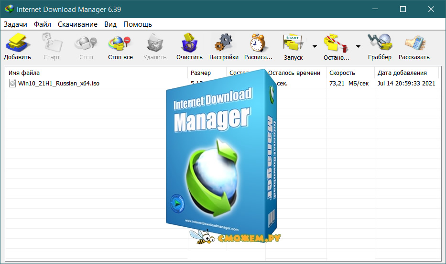Minimize the Internet Download Manager window
The height and width of the screenshot is (264, 446).
(375, 9)
